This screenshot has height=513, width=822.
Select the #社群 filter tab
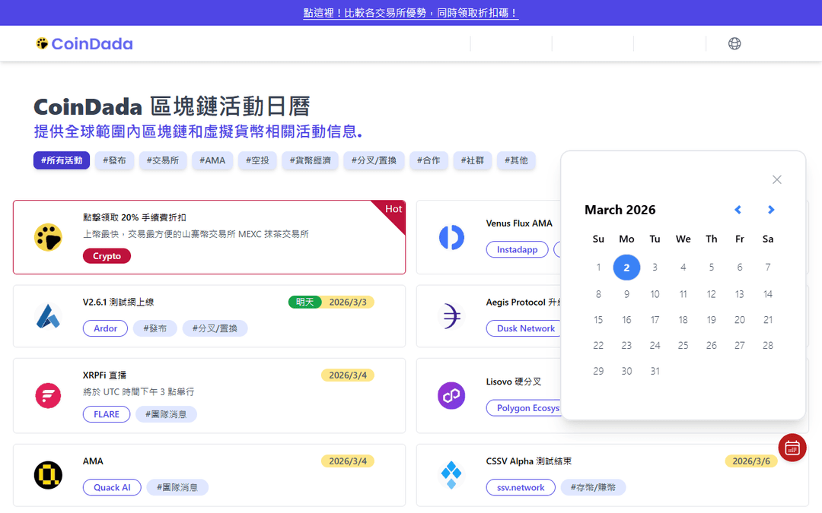tap(473, 160)
